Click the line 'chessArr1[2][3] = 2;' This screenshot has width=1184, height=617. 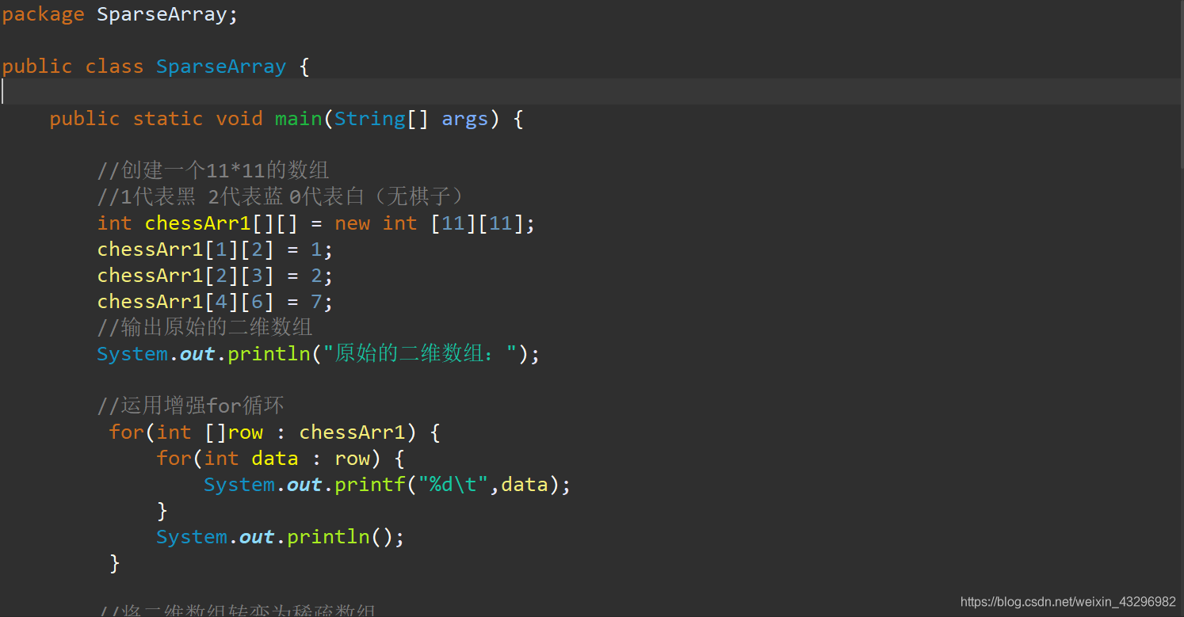[x=215, y=276]
